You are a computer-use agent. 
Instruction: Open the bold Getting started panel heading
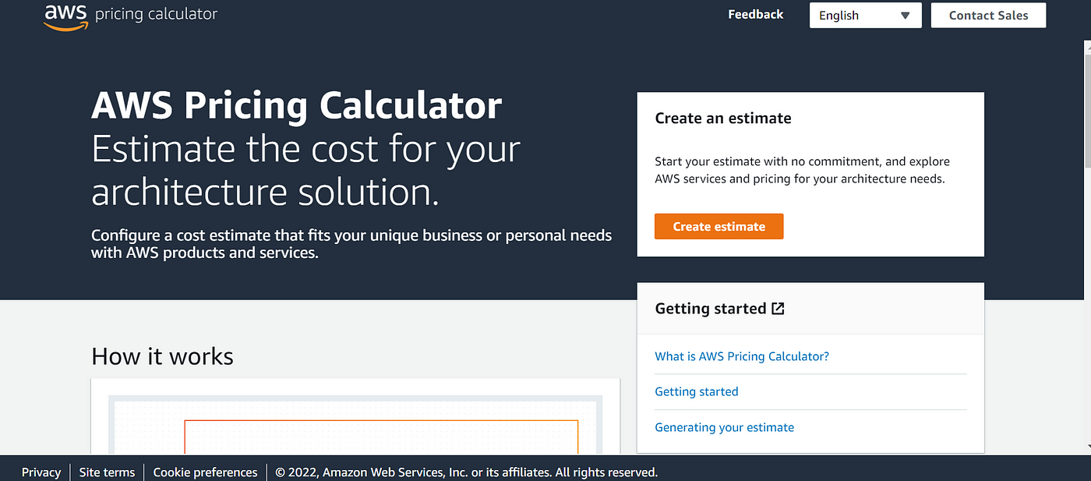711,309
